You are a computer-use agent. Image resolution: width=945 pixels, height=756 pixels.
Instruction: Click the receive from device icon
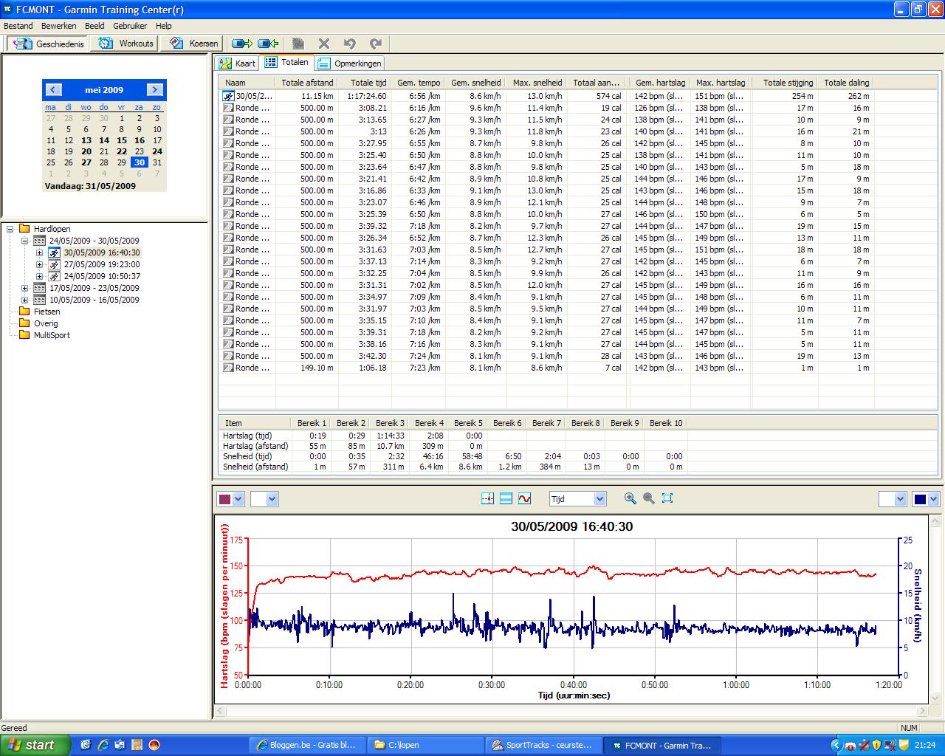pyautogui.click(x=267, y=44)
